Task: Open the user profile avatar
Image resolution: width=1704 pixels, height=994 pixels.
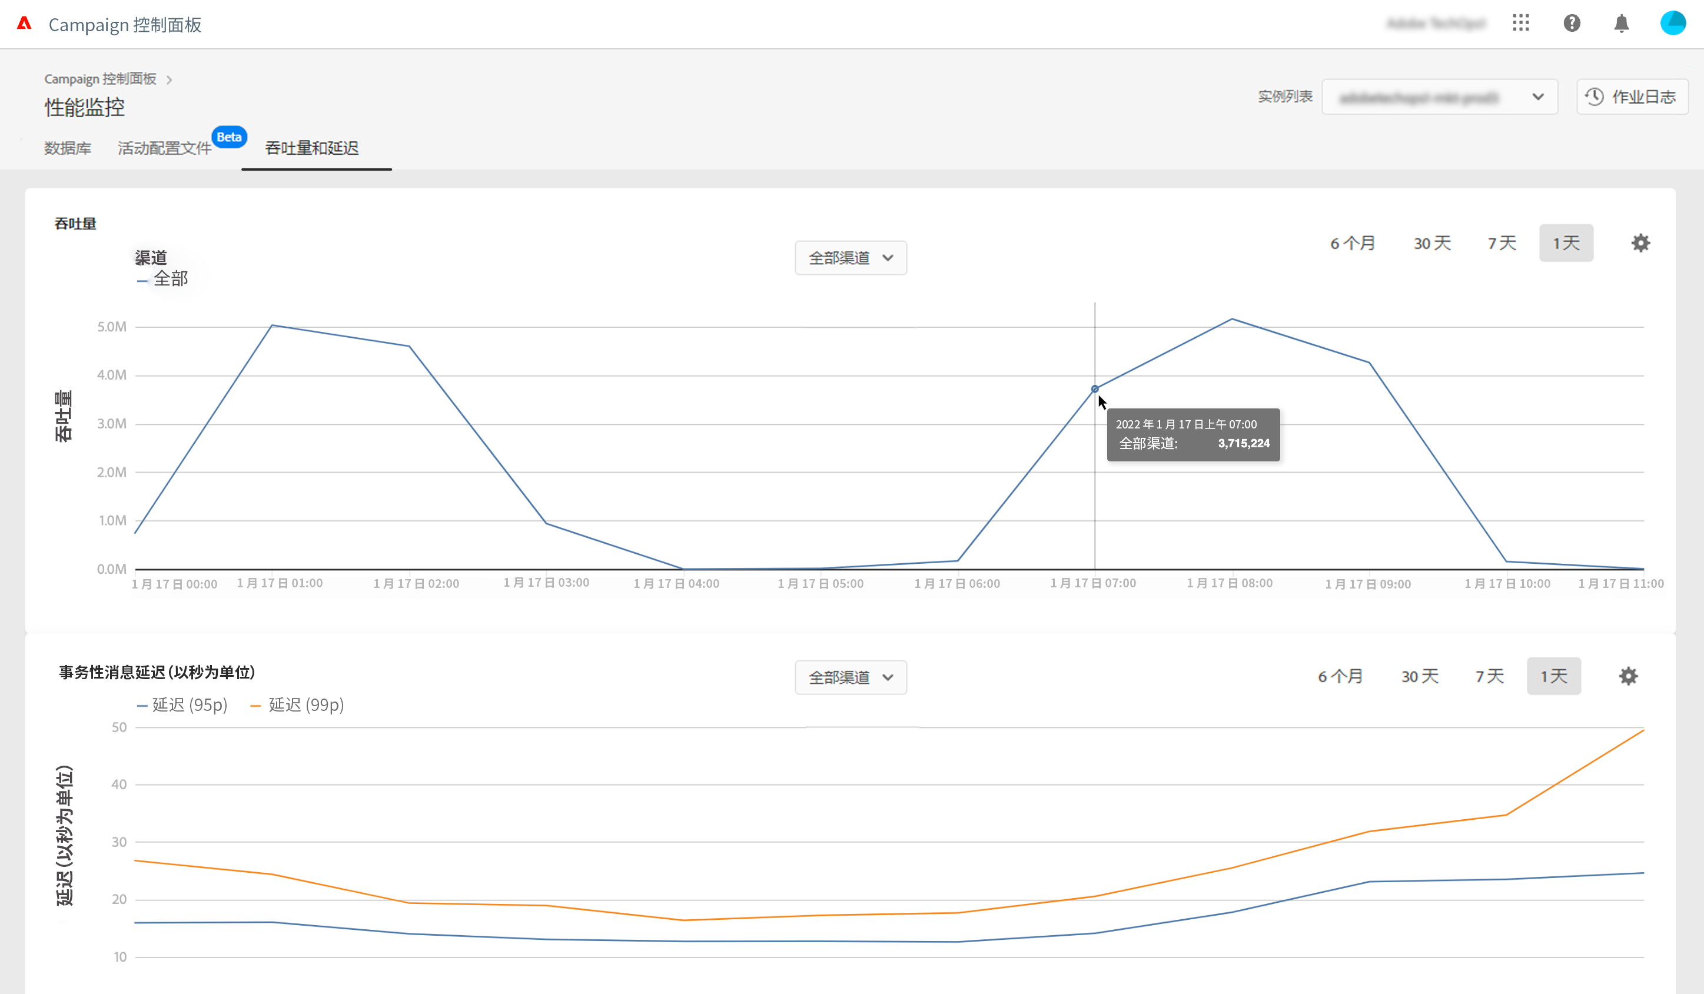Action: coord(1673,23)
